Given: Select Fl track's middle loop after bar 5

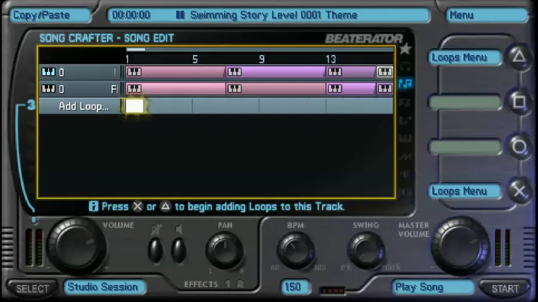Looking at the screenshot, I should [x=276, y=89].
